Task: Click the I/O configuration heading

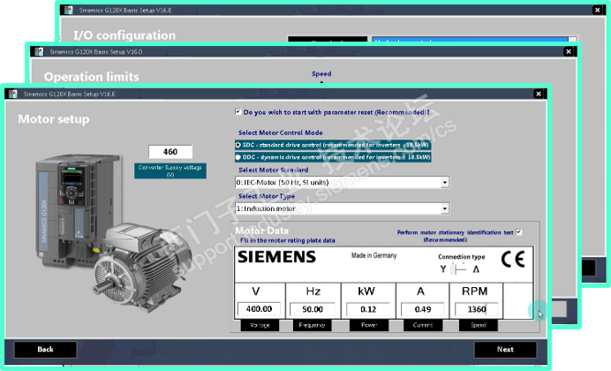Action: (124, 35)
